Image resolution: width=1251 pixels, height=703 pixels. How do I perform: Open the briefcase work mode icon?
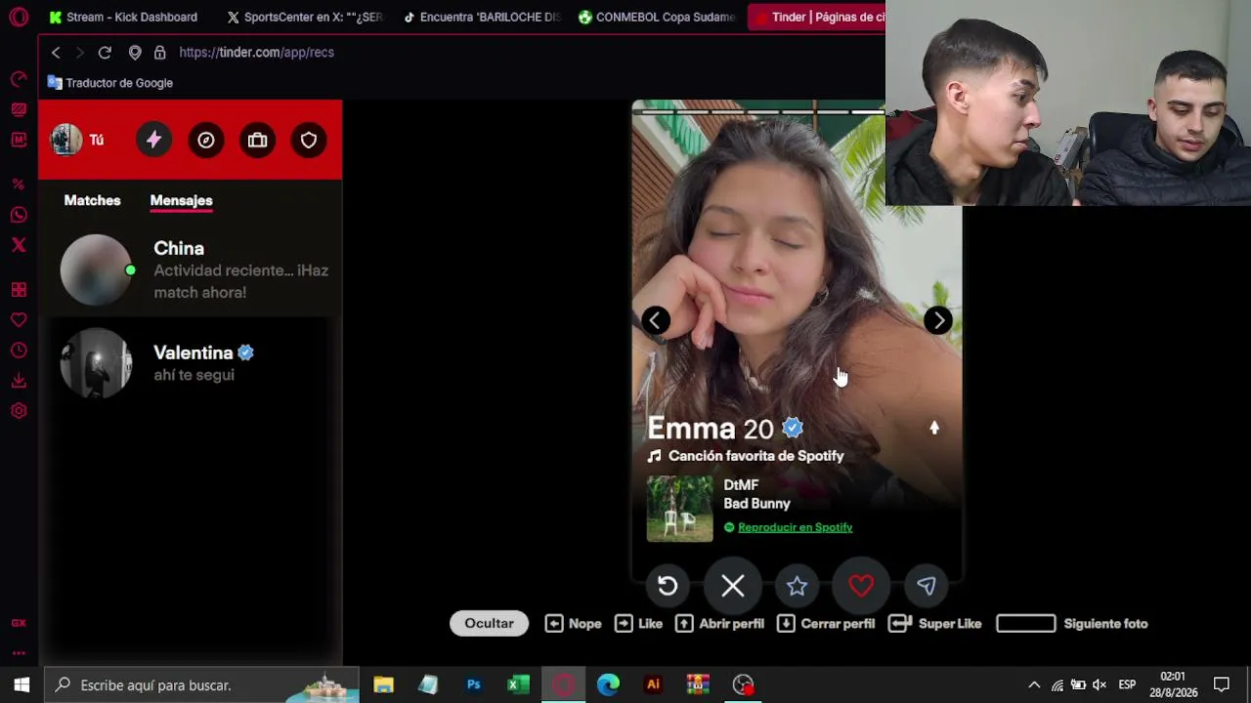click(257, 140)
